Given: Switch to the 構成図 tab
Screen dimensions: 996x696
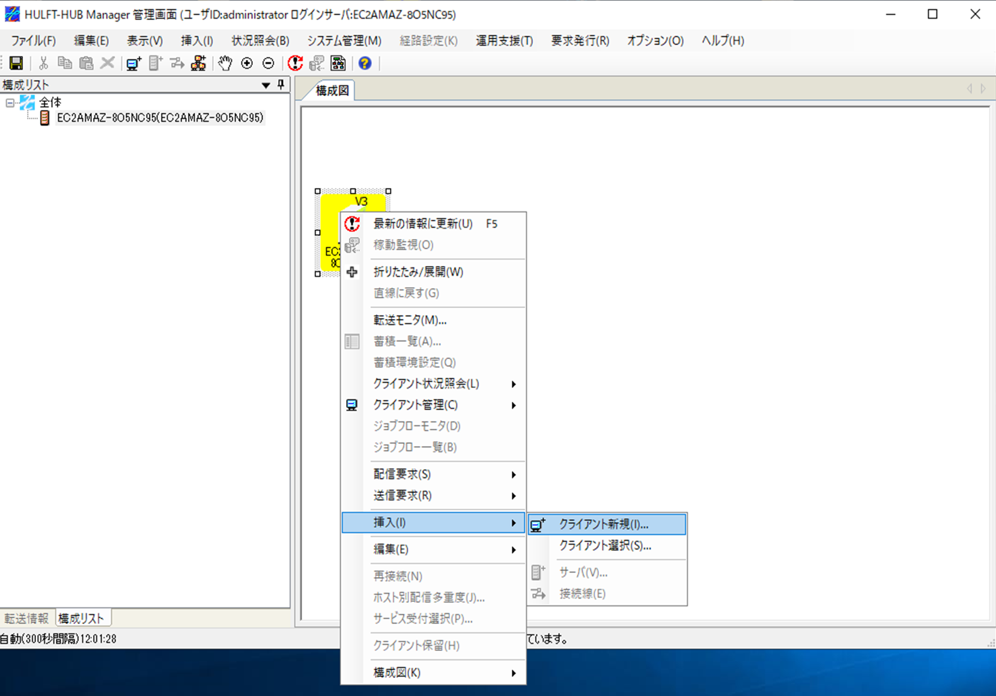Looking at the screenshot, I should (x=332, y=91).
